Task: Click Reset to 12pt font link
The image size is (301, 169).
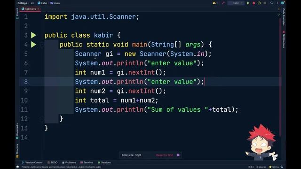Action: 165,155
